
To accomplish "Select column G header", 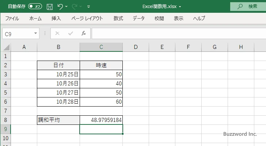I will (x=214, y=47).
